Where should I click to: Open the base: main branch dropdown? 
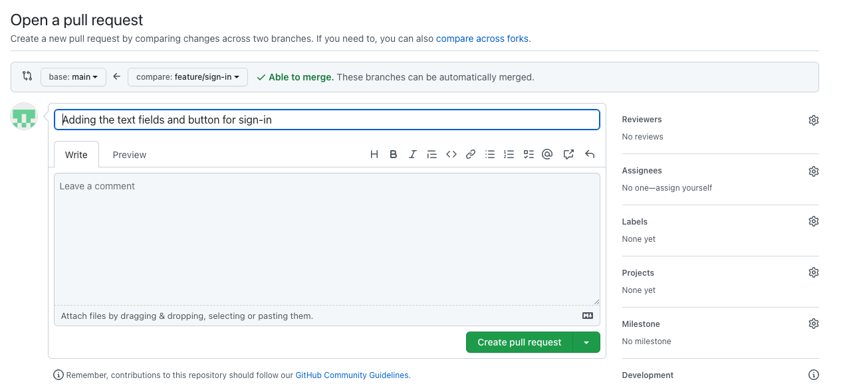point(73,77)
